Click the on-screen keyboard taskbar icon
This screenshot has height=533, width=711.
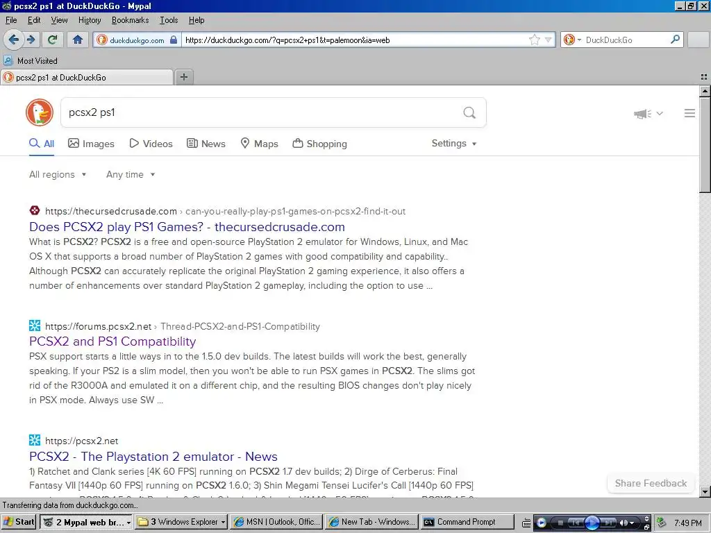tap(526, 523)
